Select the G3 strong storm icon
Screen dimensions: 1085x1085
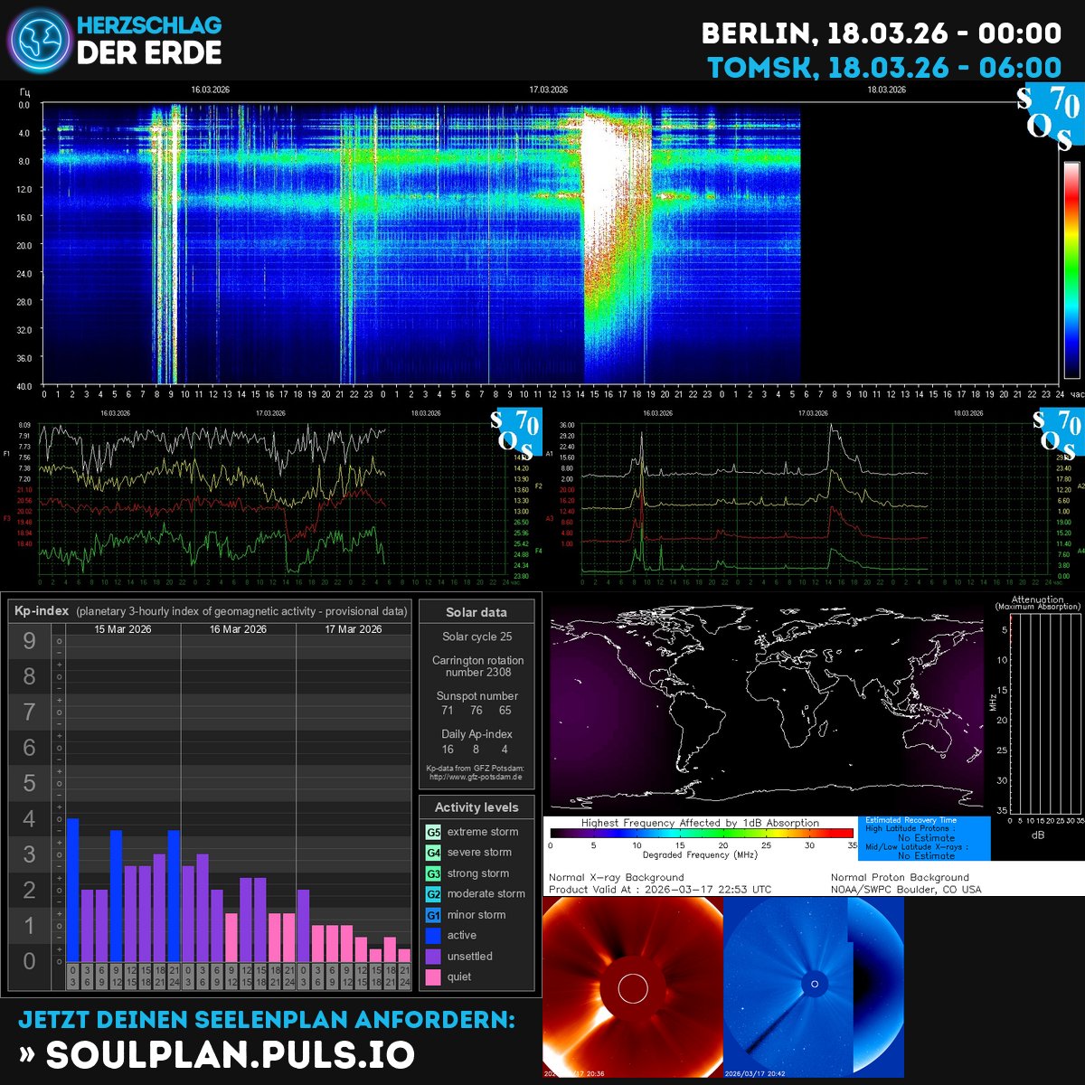coord(431,873)
